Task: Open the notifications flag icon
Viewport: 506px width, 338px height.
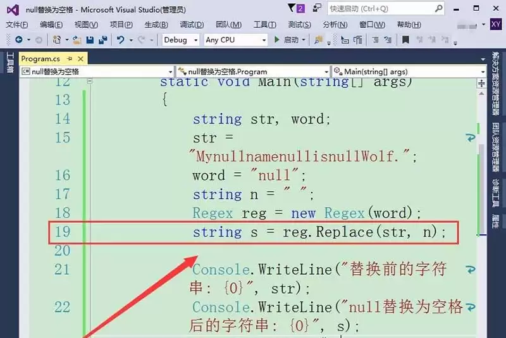Action: (x=292, y=8)
